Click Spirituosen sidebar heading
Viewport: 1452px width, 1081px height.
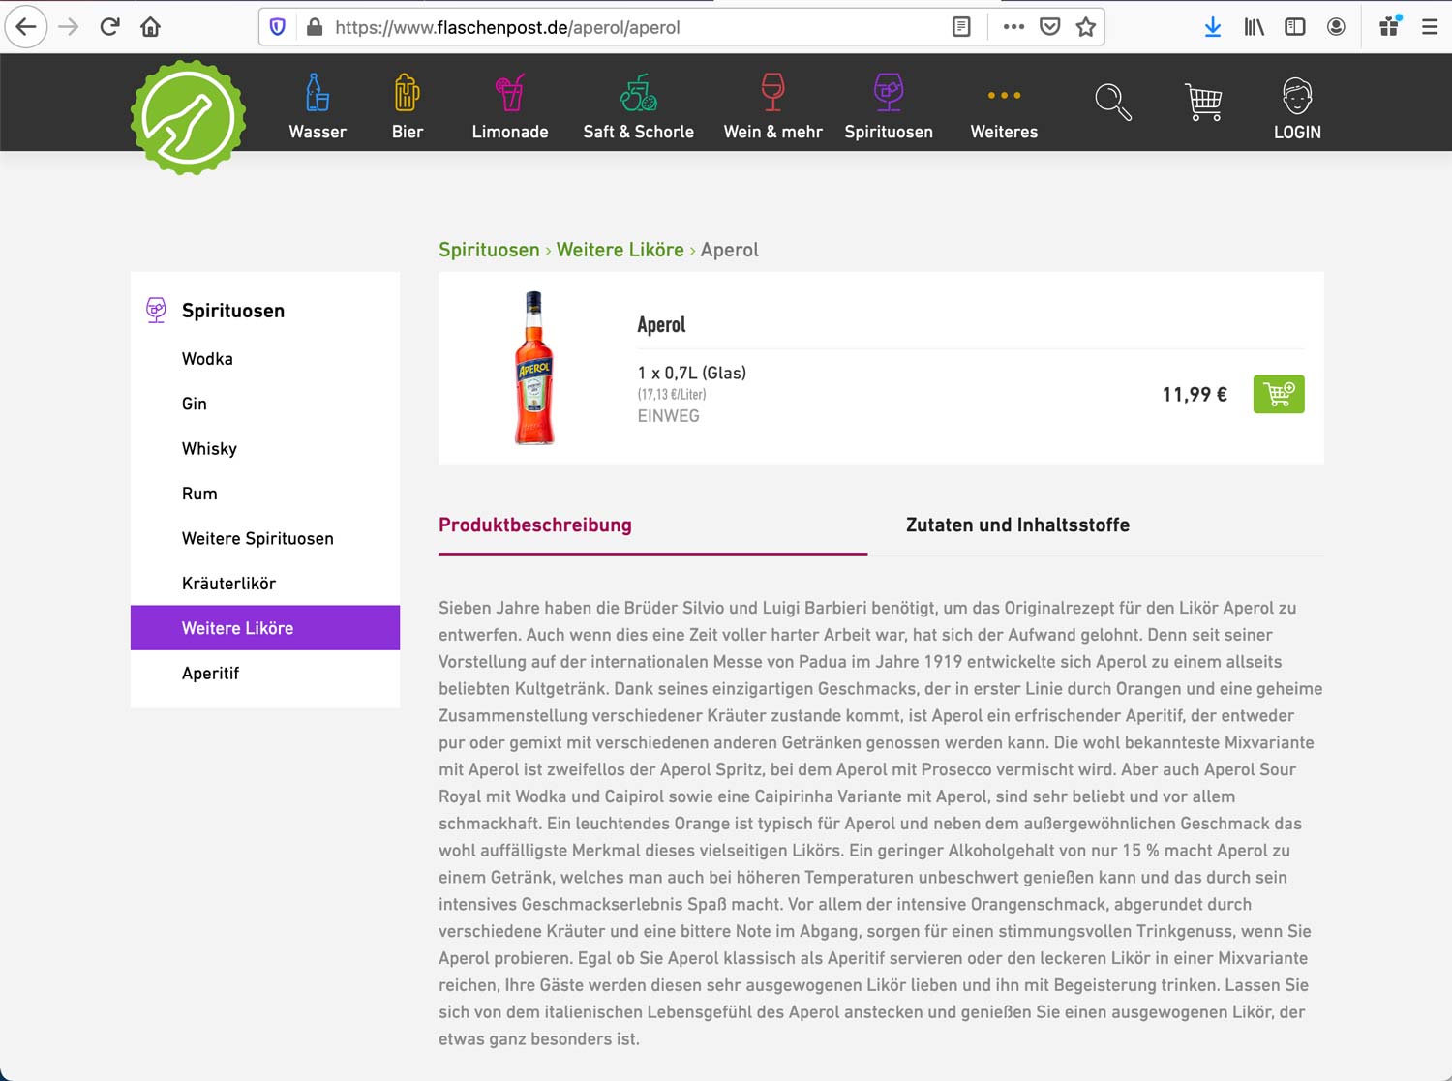tap(233, 311)
